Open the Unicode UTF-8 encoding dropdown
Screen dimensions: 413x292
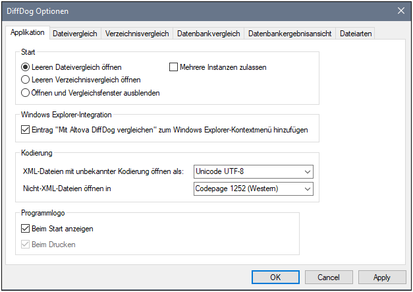(254, 171)
